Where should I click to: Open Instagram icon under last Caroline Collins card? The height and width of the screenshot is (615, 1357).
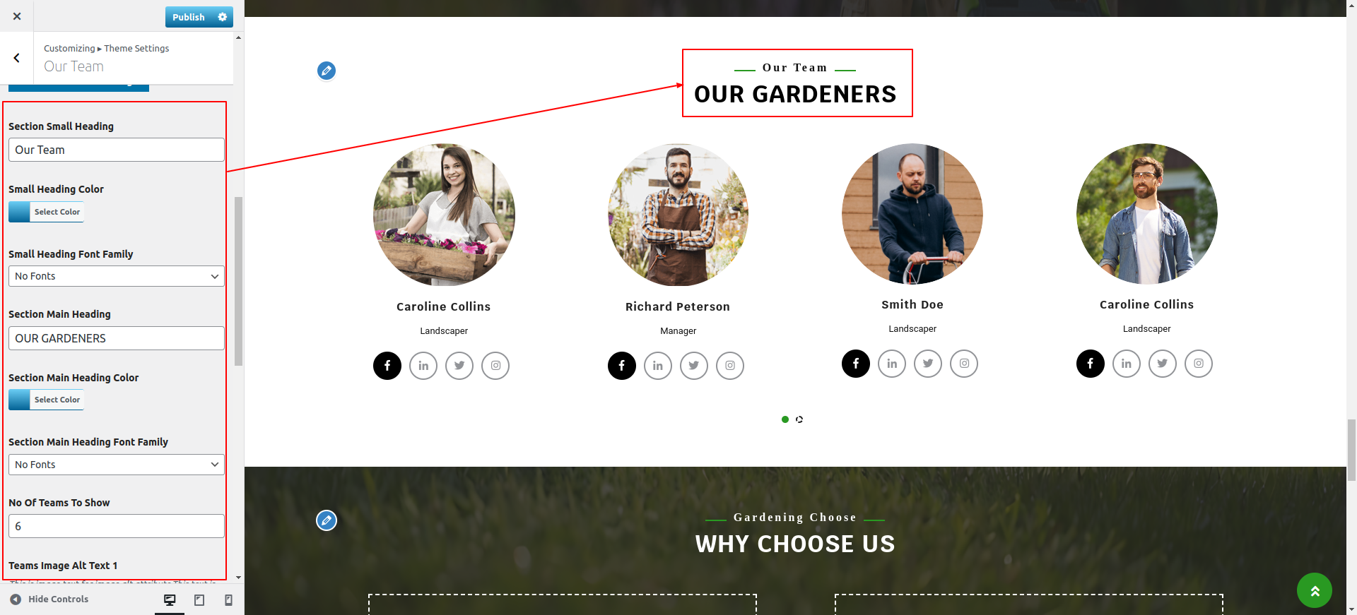click(x=1199, y=364)
